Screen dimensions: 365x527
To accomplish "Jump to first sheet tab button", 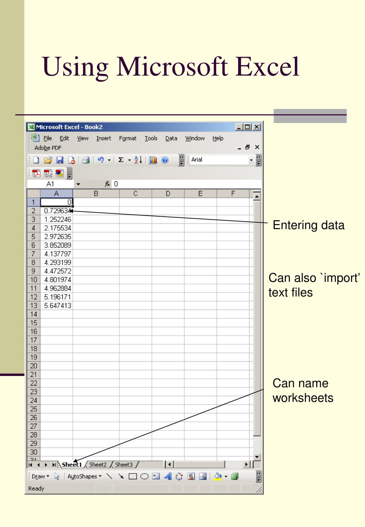I will coord(31,465).
